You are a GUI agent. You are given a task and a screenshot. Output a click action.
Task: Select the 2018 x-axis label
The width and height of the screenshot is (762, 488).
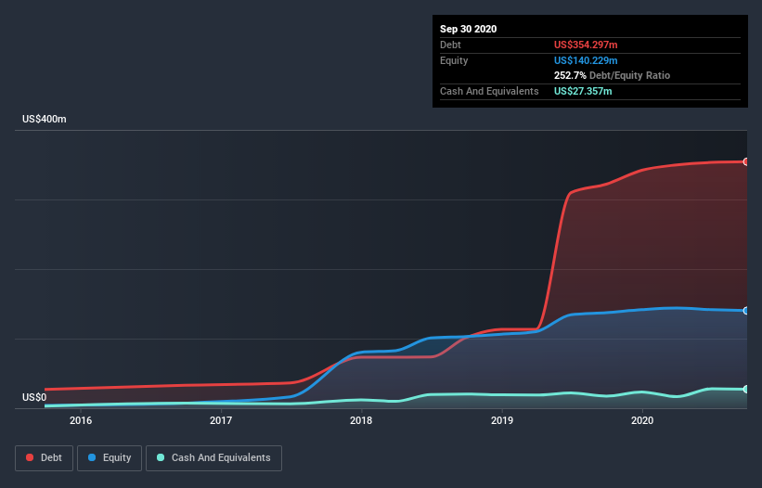pyautogui.click(x=361, y=420)
